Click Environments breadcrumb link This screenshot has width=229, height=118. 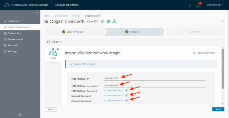click(61, 16)
